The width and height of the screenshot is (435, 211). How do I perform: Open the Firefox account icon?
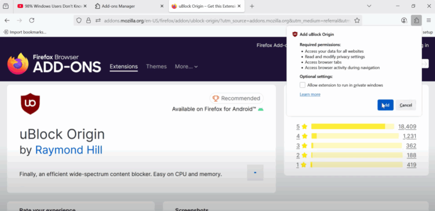(x=404, y=20)
